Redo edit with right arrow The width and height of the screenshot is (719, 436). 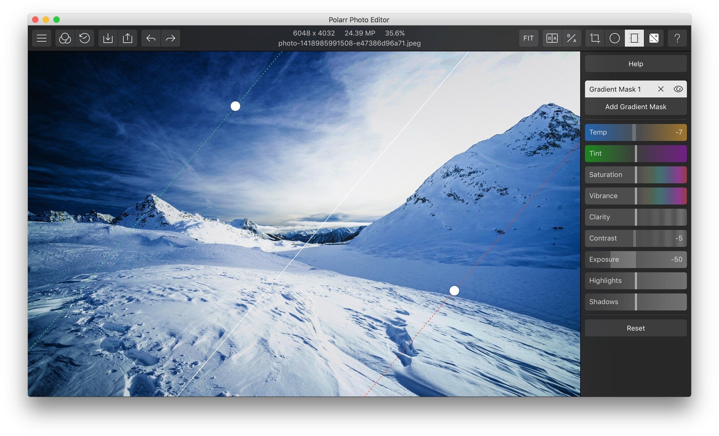point(170,38)
